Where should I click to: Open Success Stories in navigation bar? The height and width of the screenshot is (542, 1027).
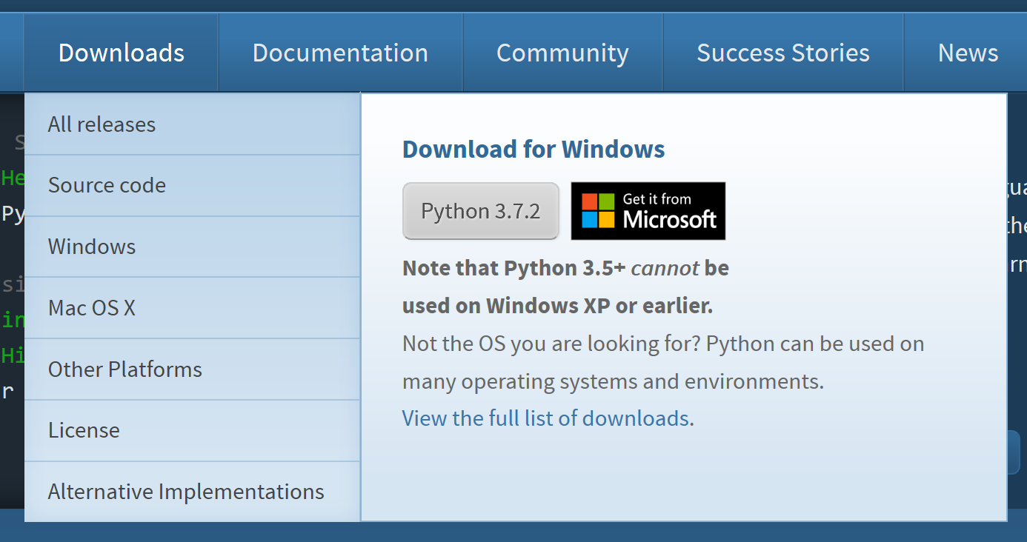[x=783, y=53]
